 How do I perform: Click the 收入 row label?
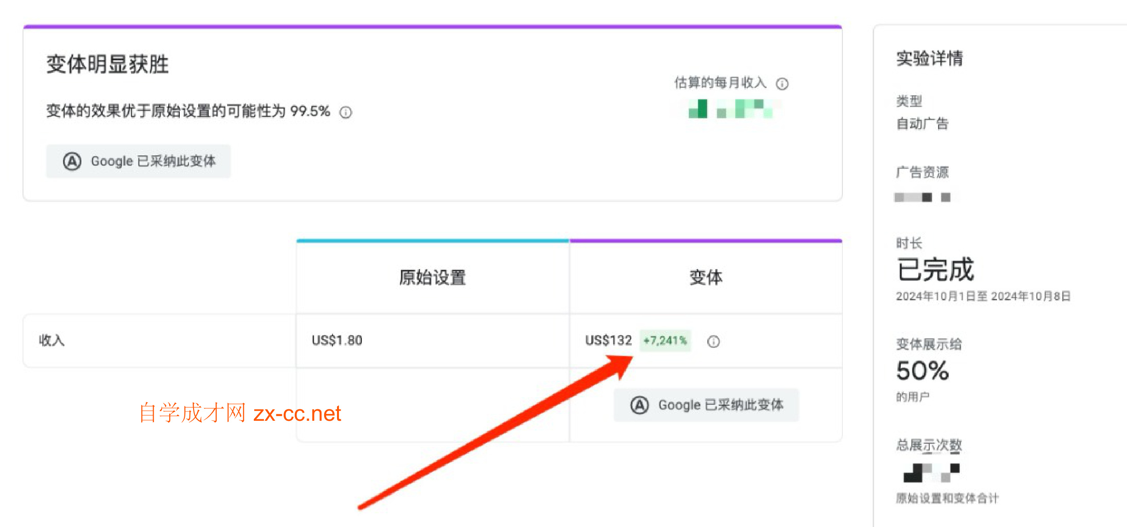[x=51, y=340]
